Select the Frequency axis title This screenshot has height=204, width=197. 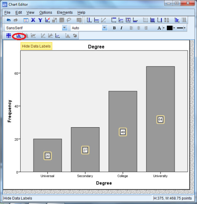[10, 111]
